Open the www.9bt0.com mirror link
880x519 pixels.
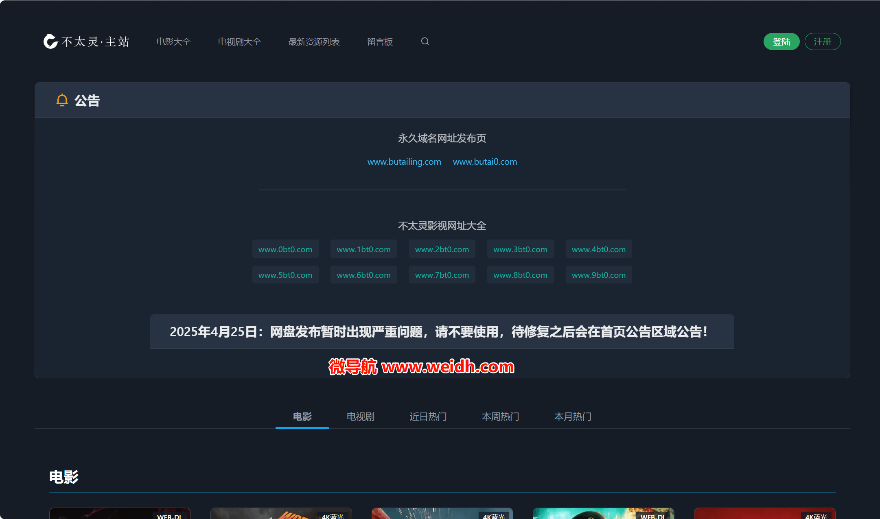click(598, 275)
